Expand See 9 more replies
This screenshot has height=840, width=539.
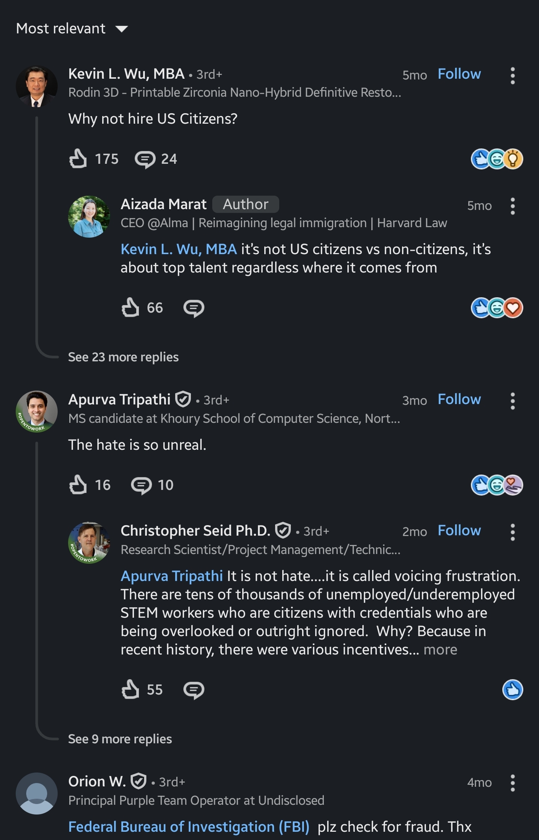(120, 739)
